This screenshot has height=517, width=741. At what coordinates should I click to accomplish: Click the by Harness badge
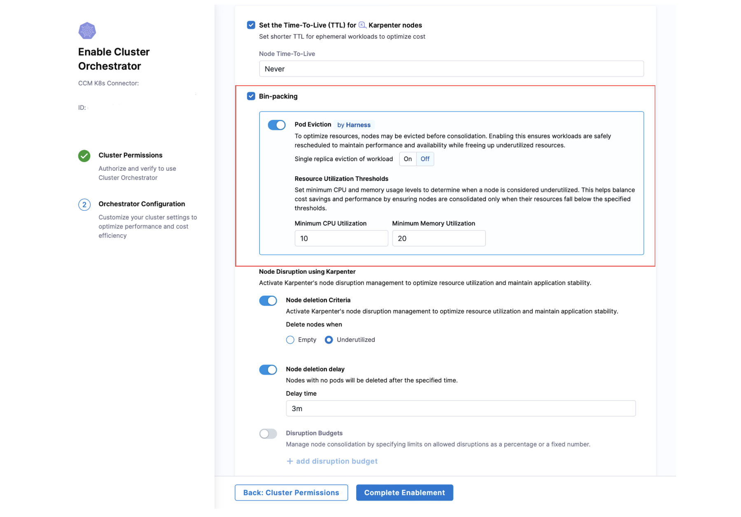[354, 125]
